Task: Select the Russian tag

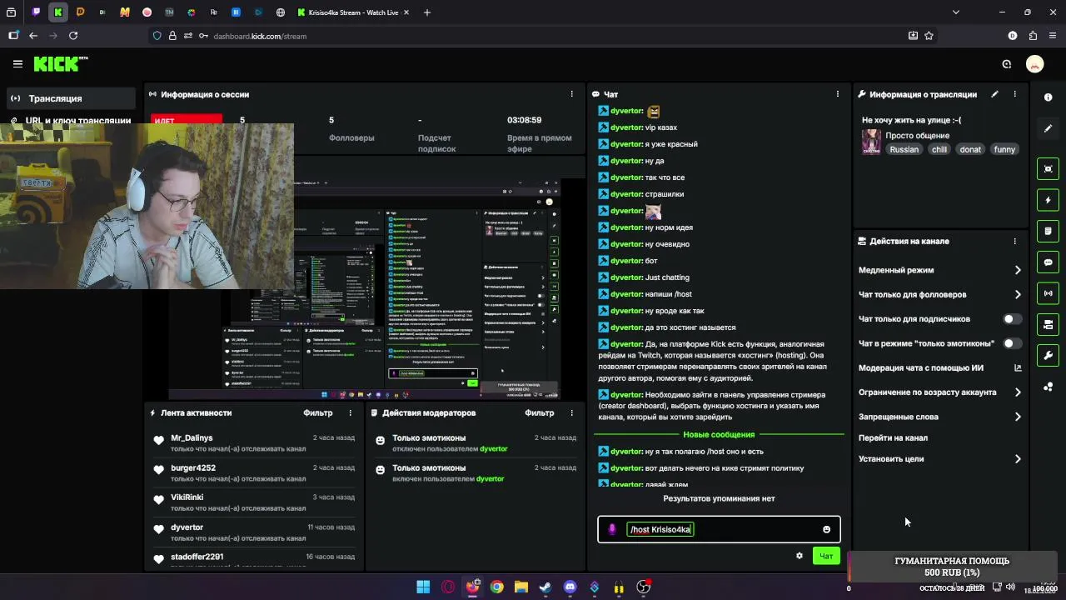Action: (904, 149)
